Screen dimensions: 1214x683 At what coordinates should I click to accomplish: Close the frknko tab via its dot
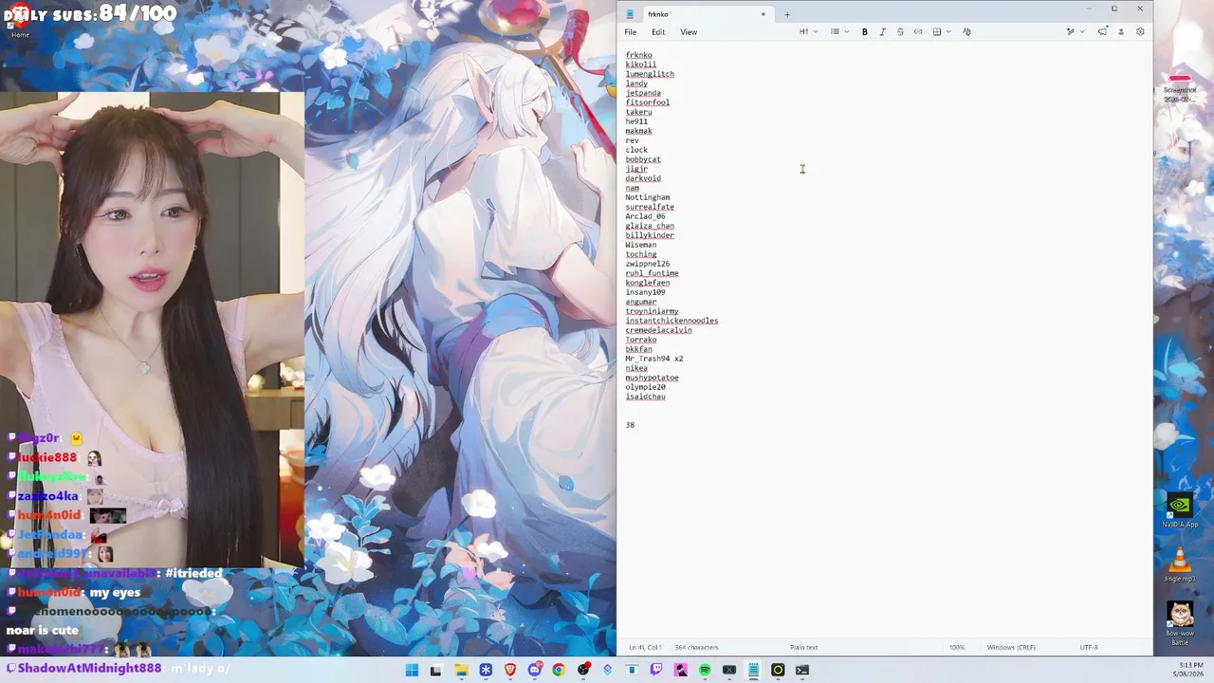pos(763,14)
